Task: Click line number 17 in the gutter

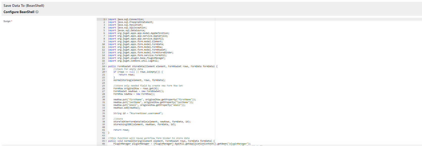Action: (x=103, y=64)
